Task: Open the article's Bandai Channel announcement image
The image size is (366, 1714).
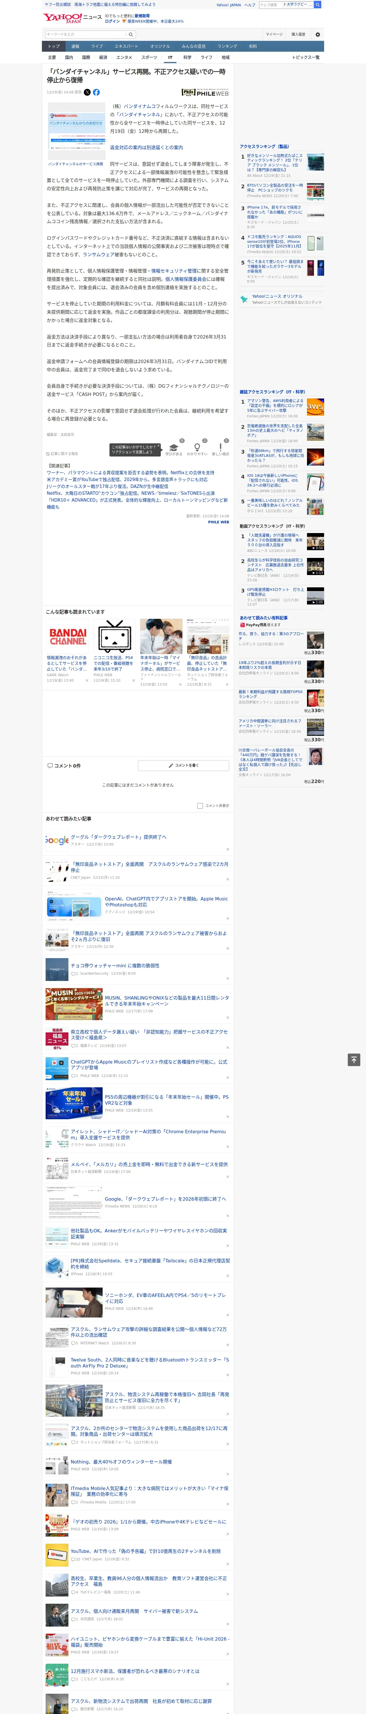Action: point(76,131)
